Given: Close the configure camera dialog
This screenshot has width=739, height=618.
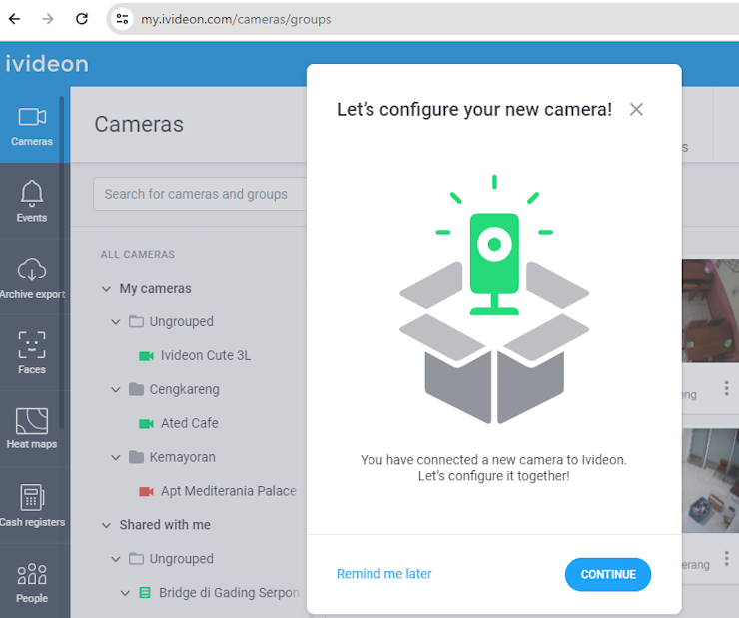Looking at the screenshot, I should point(636,109).
